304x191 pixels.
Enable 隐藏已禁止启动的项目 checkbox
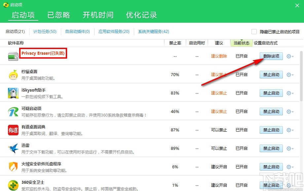pos(254,32)
